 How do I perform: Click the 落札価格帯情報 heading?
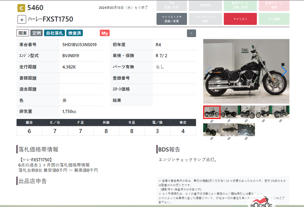(x=38, y=149)
